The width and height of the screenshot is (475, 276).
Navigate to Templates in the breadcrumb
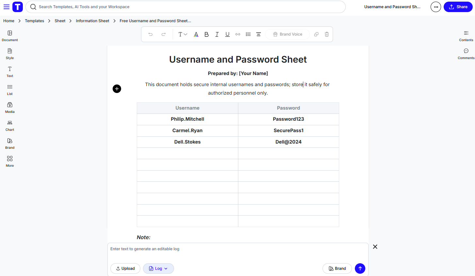34,21
